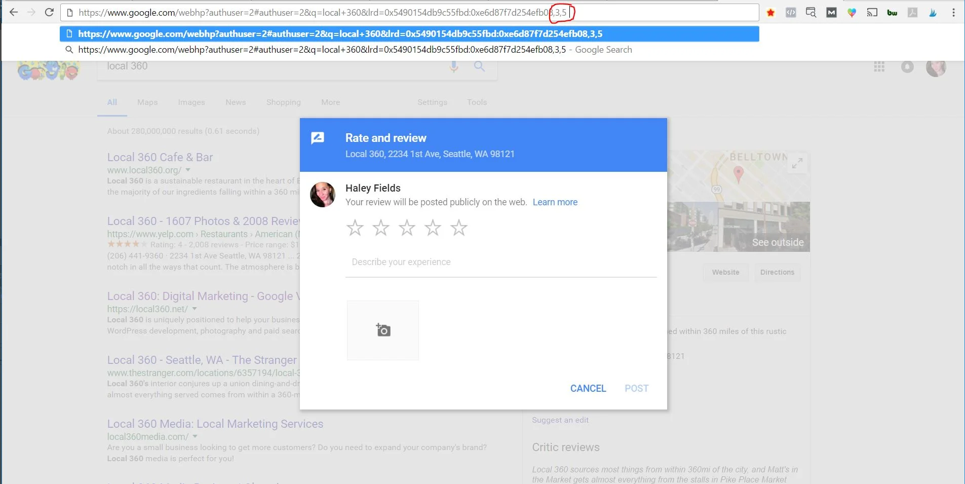This screenshot has height=484, width=965.
Task: Click the browser forward arrow
Action: click(31, 12)
